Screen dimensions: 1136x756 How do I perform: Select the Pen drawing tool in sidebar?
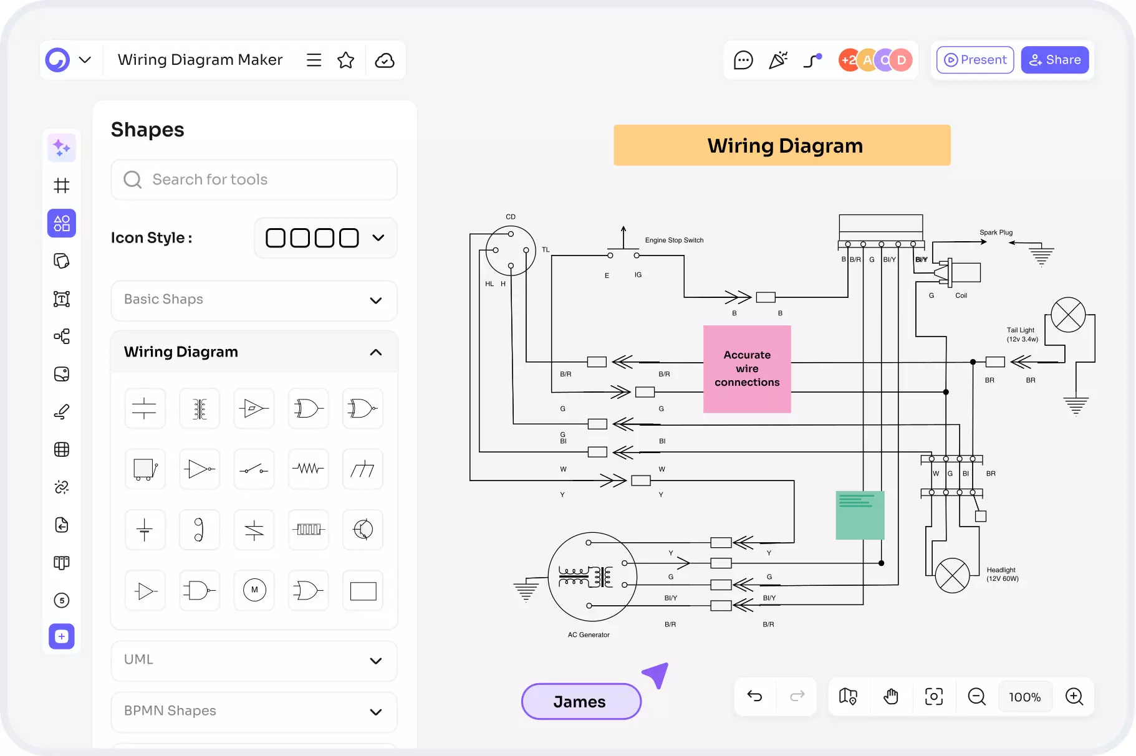61,411
